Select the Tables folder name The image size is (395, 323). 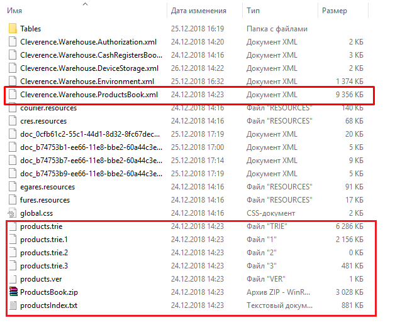(x=30, y=29)
